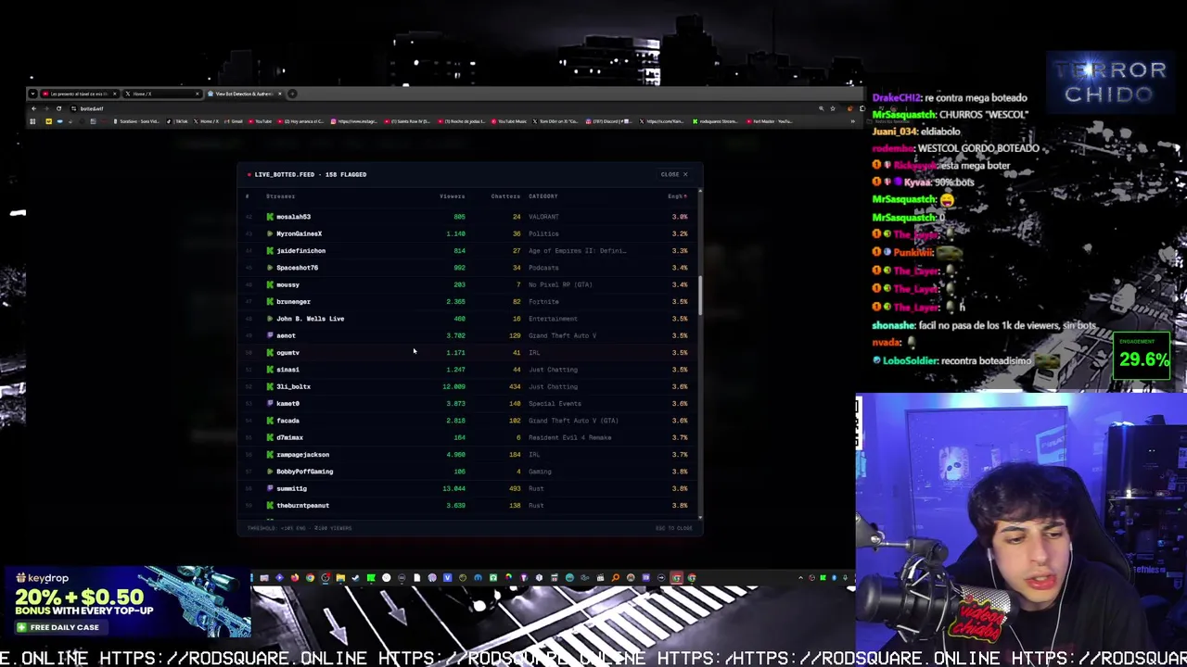Click moussy streamer name

287,284
